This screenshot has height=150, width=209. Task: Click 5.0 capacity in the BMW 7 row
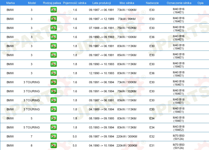point(75,136)
